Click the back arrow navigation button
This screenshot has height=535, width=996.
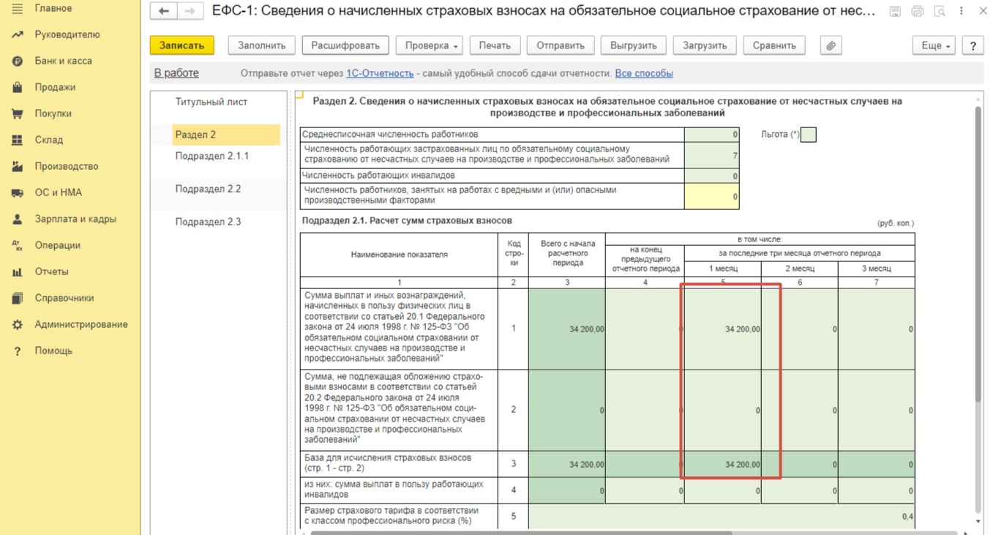tap(163, 11)
